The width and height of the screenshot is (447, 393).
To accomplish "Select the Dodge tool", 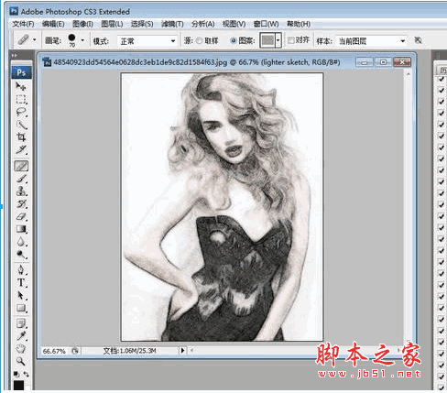I will pos(21,255).
